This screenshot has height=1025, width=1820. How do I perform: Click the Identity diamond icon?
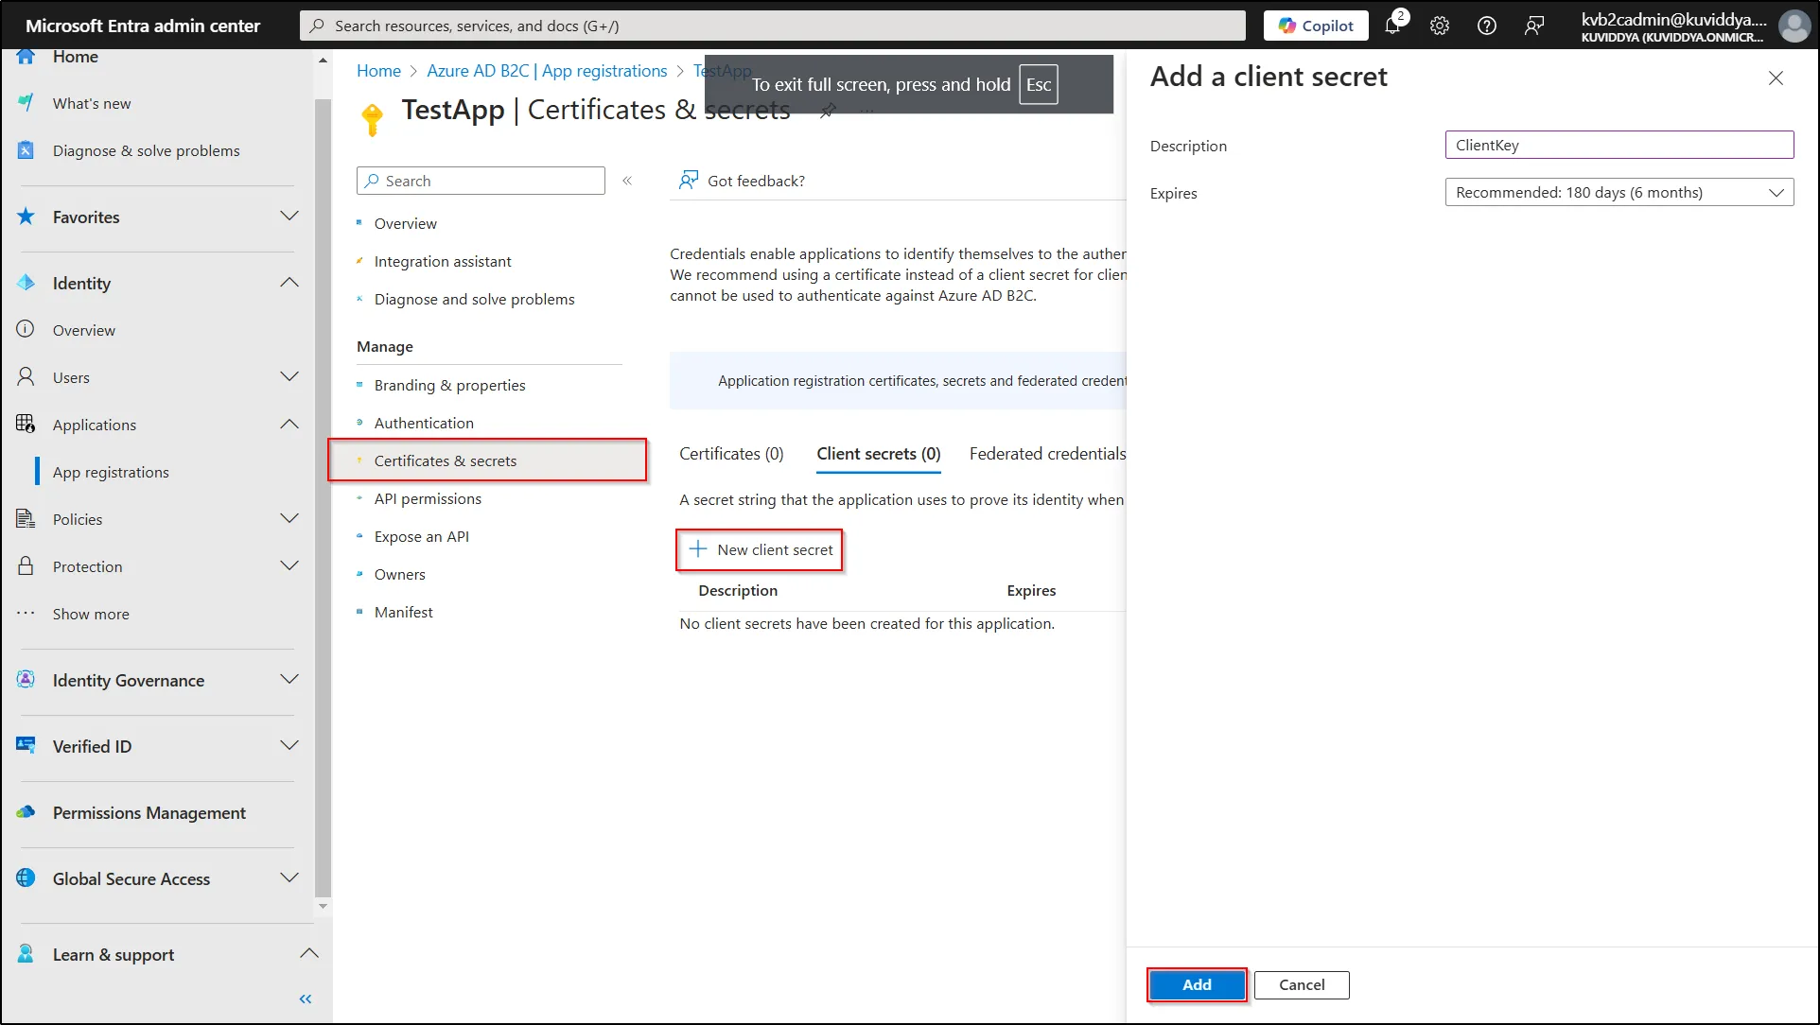26,283
